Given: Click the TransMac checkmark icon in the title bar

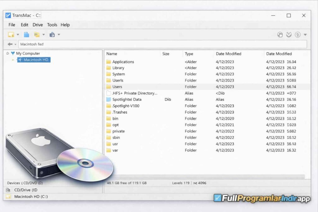Looking at the screenshot, I should coord(8,15).
